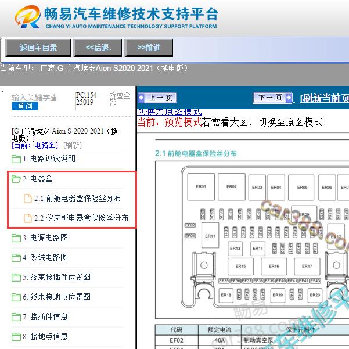Collapse all with 折叠全部
The image size is (349, 349).
[x=120, y=99]
